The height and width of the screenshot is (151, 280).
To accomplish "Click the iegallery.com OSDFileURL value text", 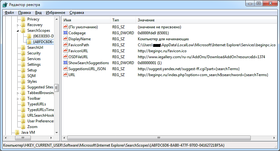I will (x=201, y=57).
